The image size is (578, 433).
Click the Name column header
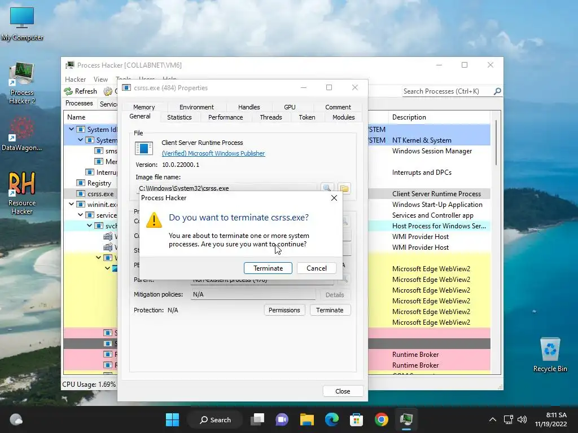coord(76,117)
